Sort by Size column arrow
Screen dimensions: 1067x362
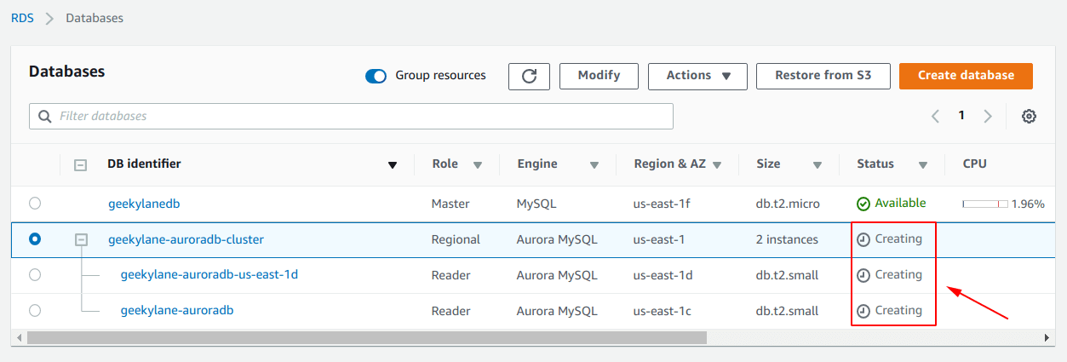(817, 165)
